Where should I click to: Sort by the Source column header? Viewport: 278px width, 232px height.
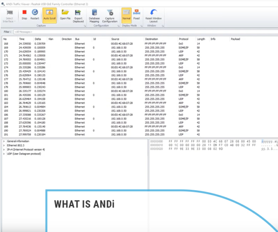(x=115, y=39)
